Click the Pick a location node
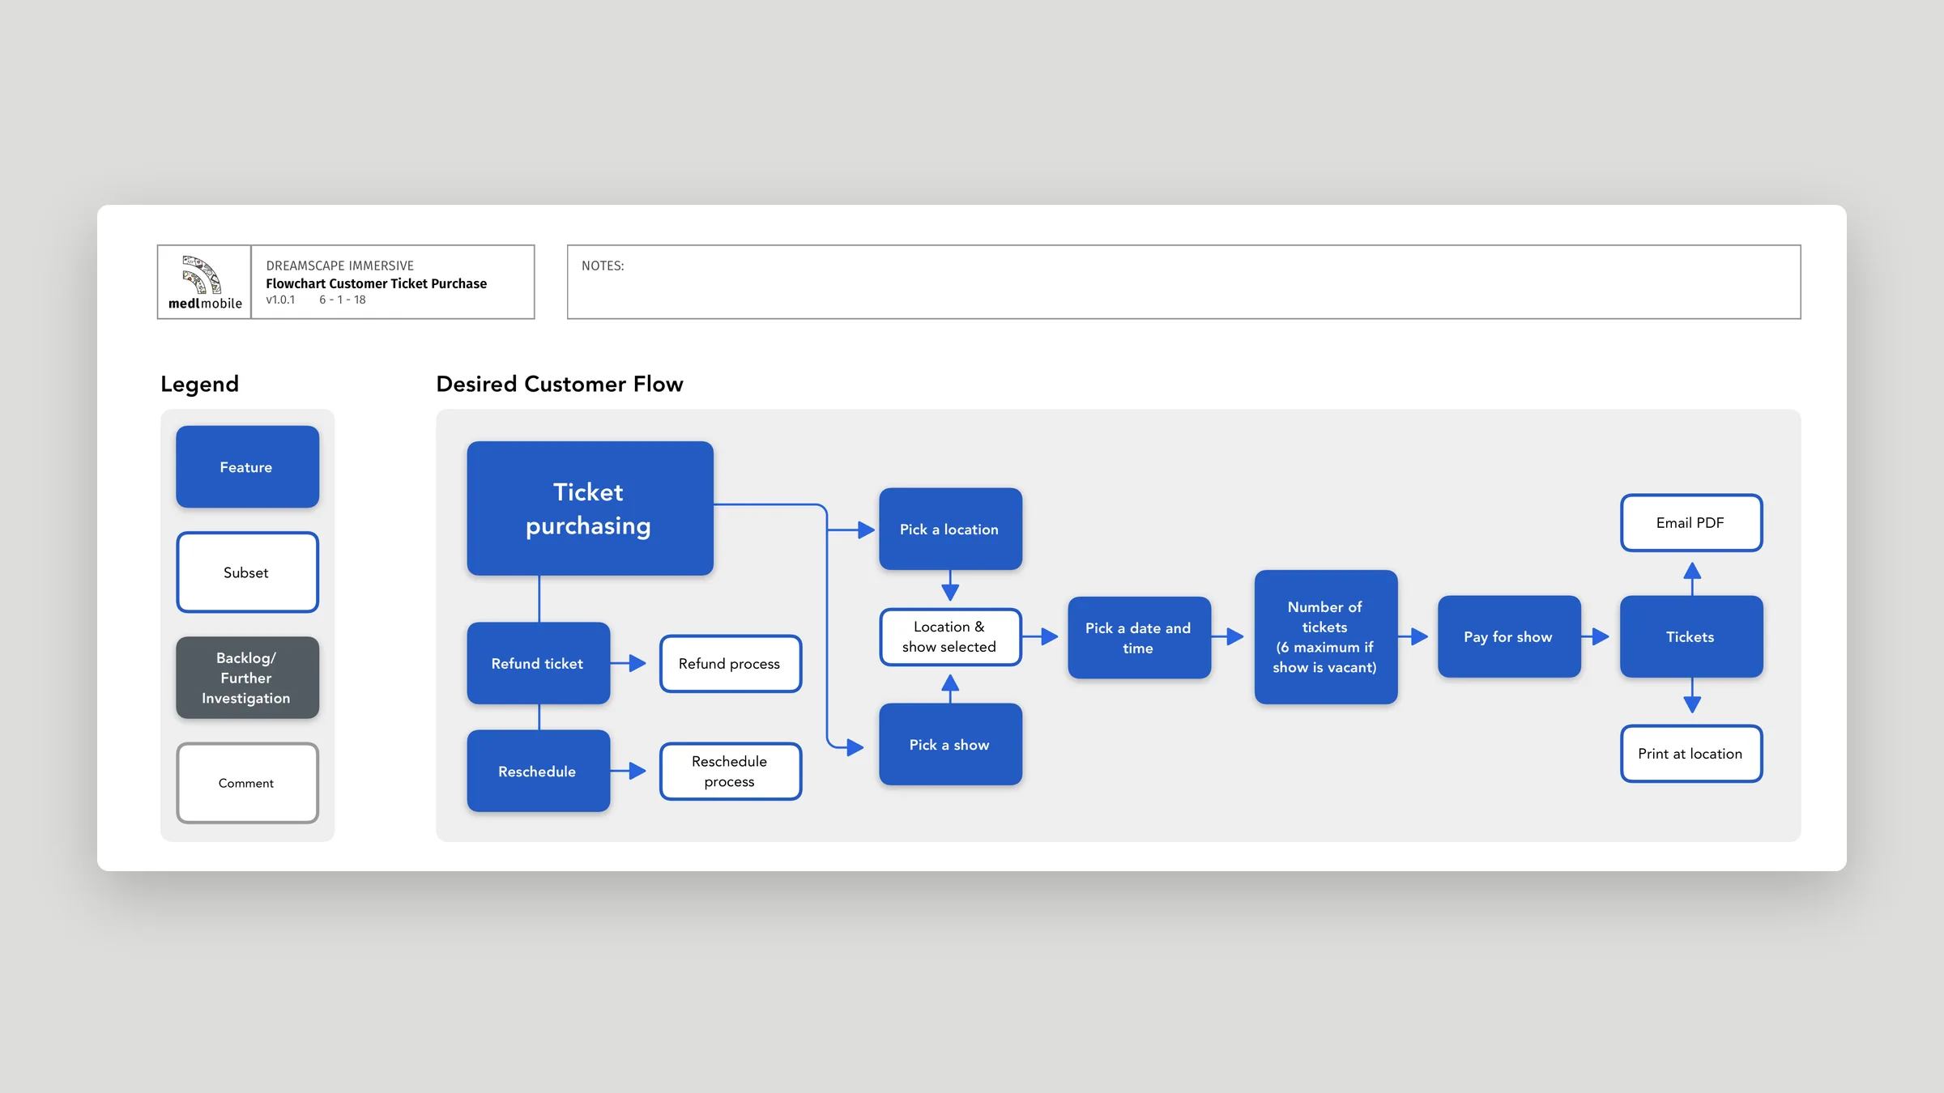This screenshot has width=1944, height=1093. 950,529
